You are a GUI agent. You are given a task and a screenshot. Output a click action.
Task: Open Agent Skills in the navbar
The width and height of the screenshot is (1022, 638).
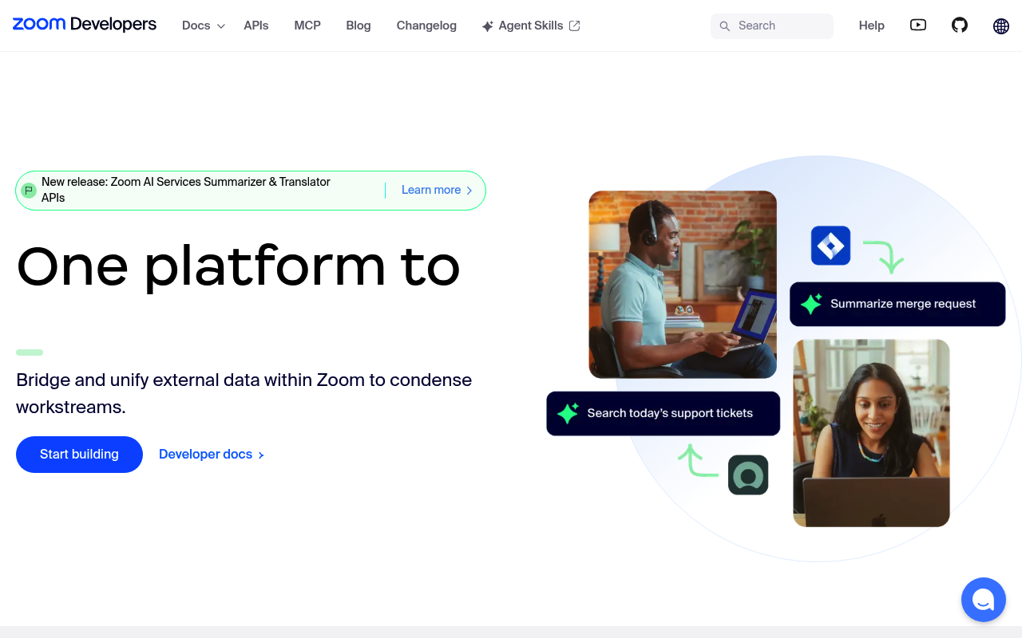coord(531,26)
